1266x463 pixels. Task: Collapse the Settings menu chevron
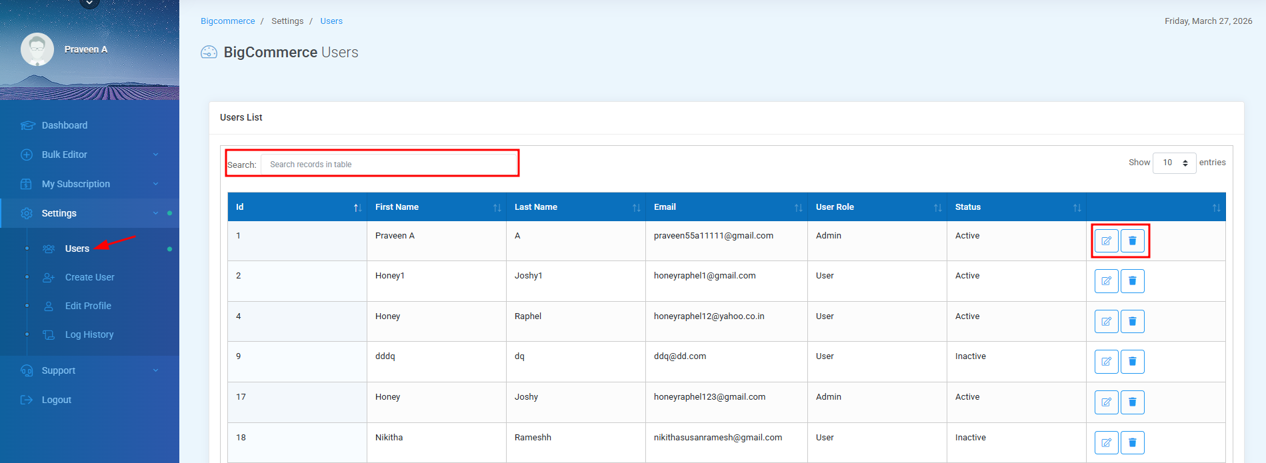click(x=155, y=213)
